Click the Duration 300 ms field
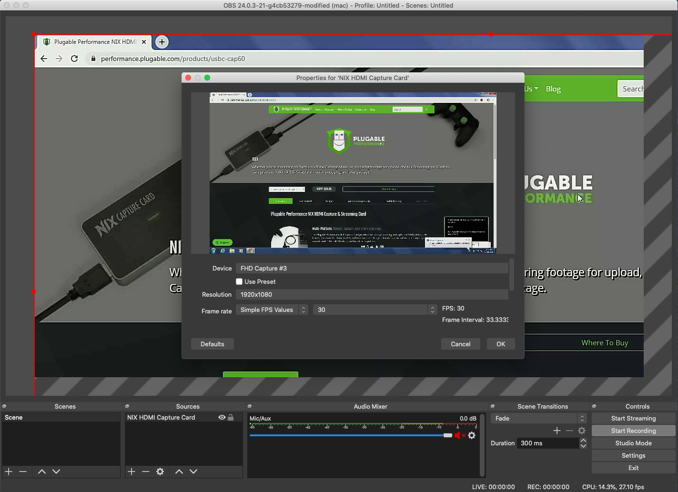678x492 pixels. pyautogui.click(x=548, y=443)
